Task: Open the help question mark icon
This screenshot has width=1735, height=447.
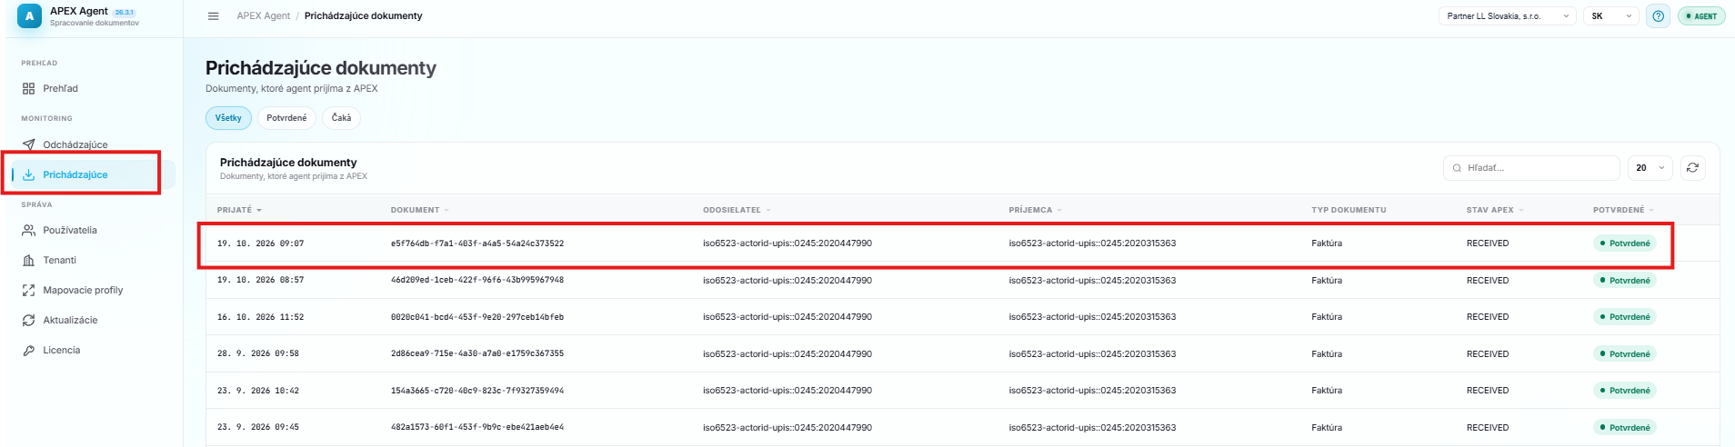Action: pos(1658,15)
